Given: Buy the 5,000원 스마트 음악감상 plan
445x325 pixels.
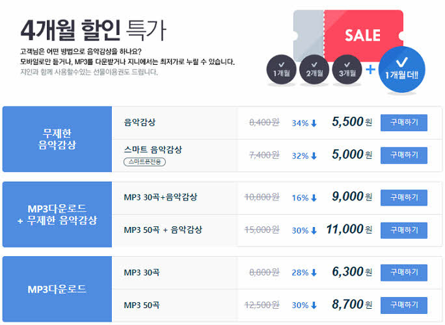Looking at the screenshot, I should (x=403, y=155).
